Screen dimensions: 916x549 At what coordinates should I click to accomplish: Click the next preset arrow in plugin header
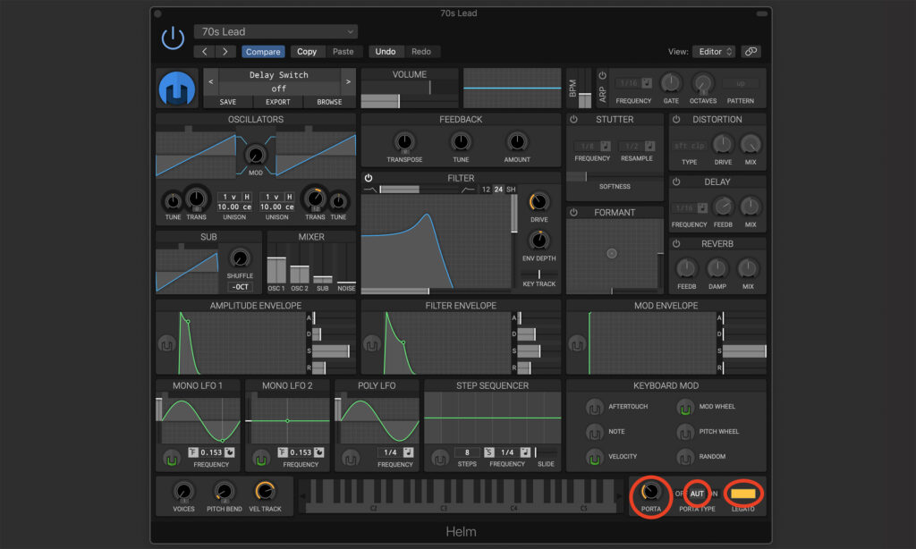(225, 51)
